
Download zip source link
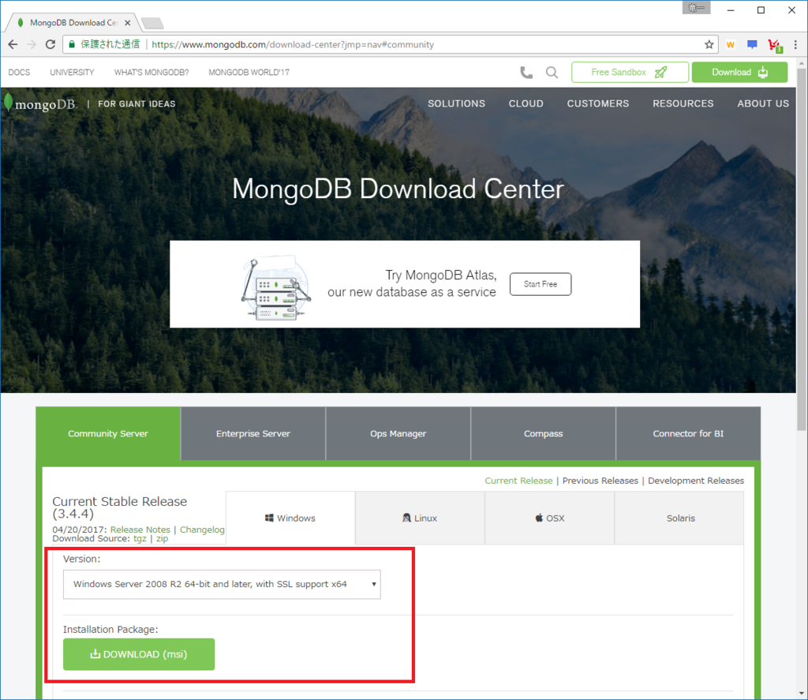tap(163, 539)
